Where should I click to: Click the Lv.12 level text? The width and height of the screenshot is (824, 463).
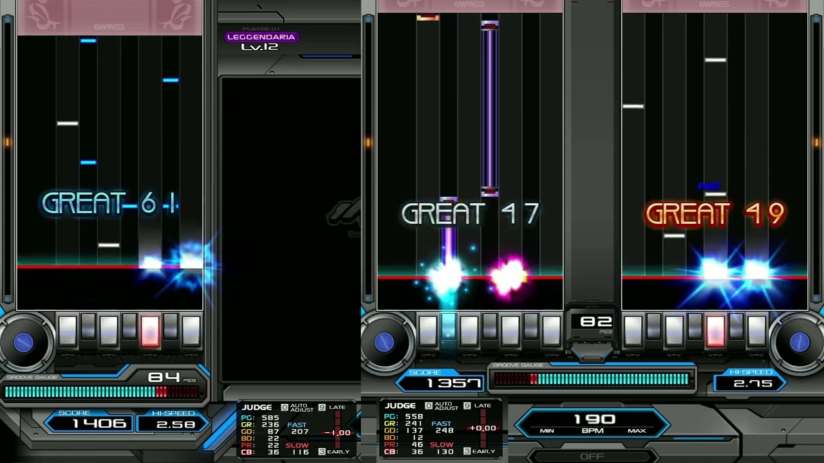pos(260,47)
